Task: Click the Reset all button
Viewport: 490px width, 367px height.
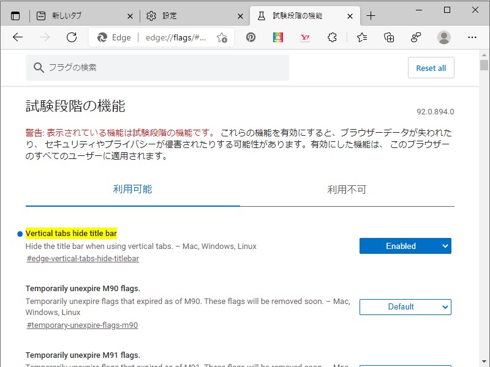Action: (x=431, y=68)
